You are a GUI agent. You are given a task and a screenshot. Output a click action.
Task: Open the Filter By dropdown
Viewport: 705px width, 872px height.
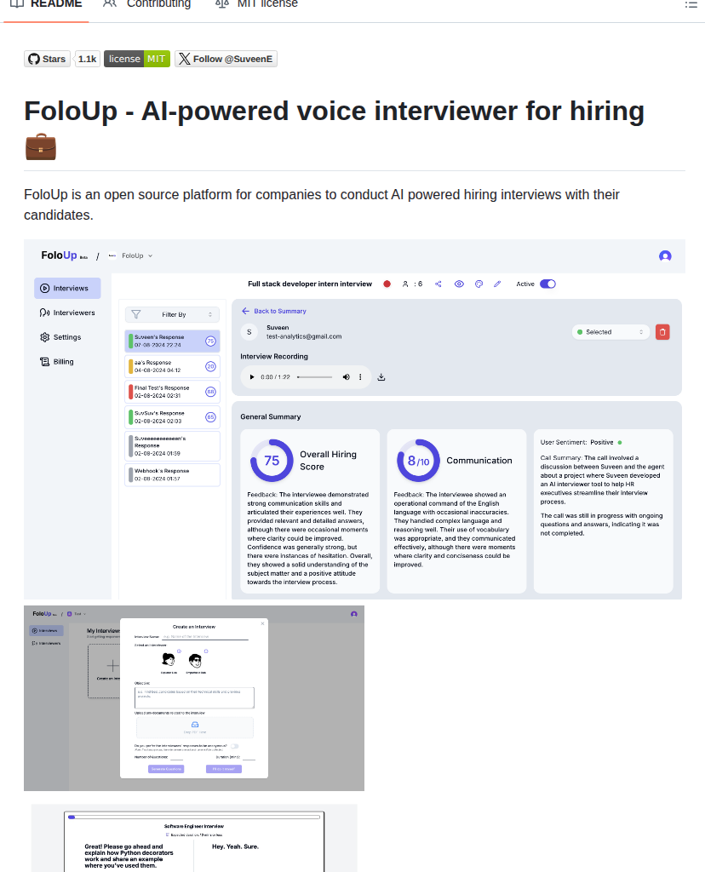click(172, 315)
